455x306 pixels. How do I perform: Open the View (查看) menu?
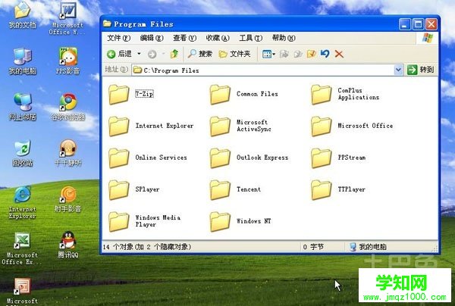[184, 38]
